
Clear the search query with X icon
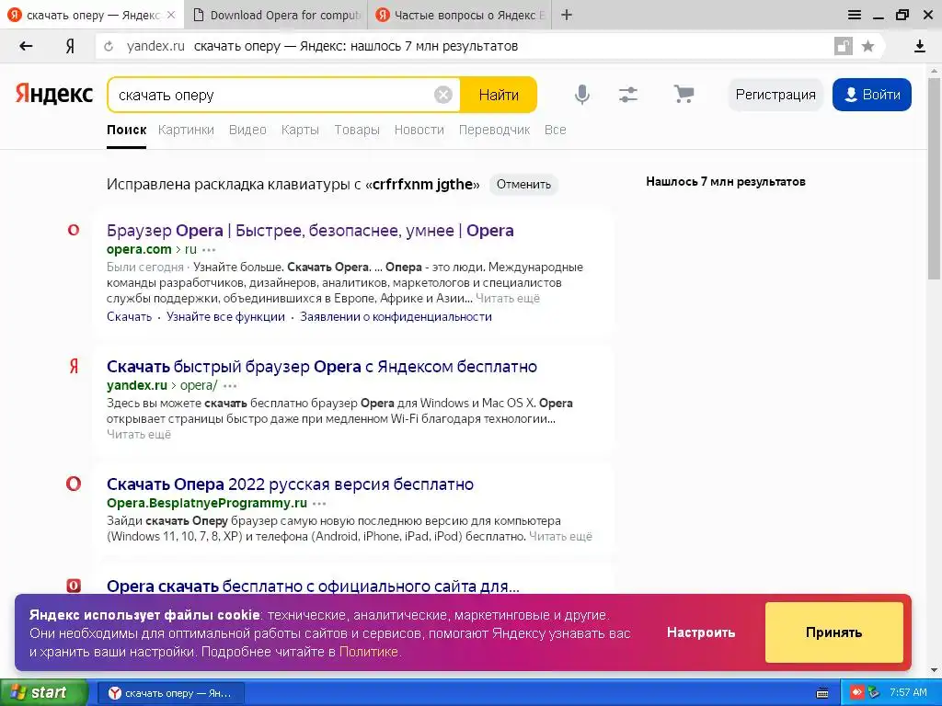pyautogui.click(x=442, y=95)
